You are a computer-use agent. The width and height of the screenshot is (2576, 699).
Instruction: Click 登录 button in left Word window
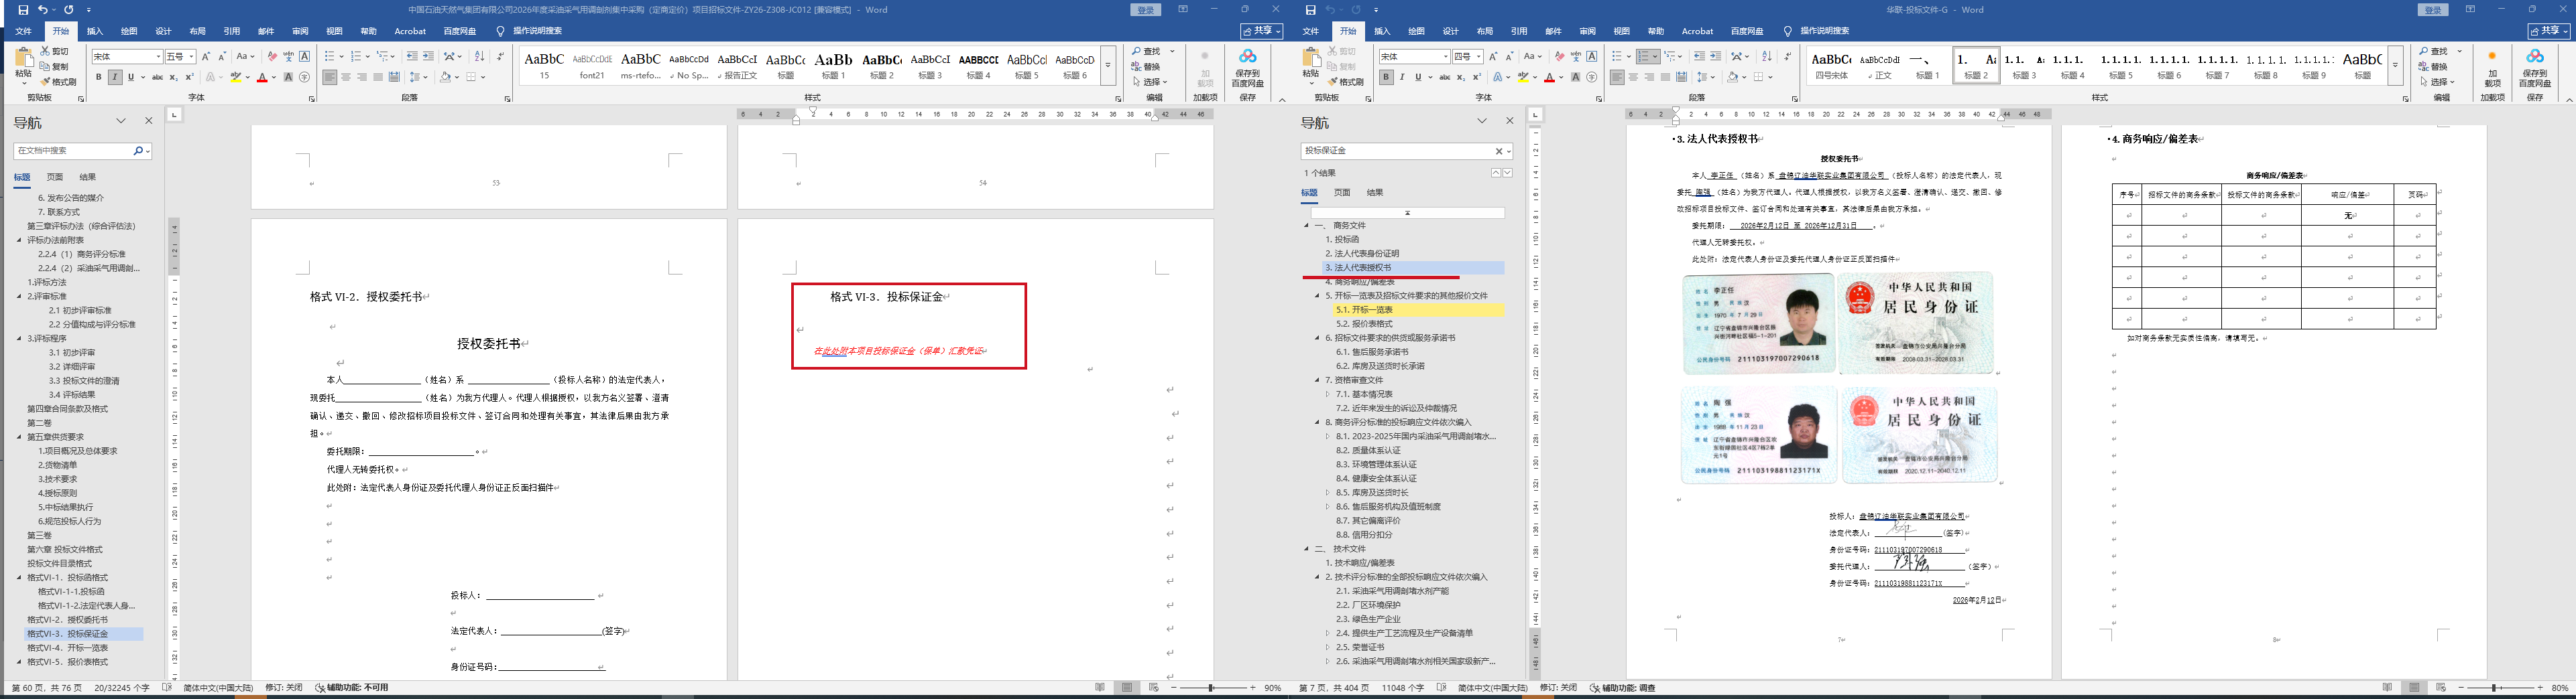pyautogui.click(x=1146, y=10)
